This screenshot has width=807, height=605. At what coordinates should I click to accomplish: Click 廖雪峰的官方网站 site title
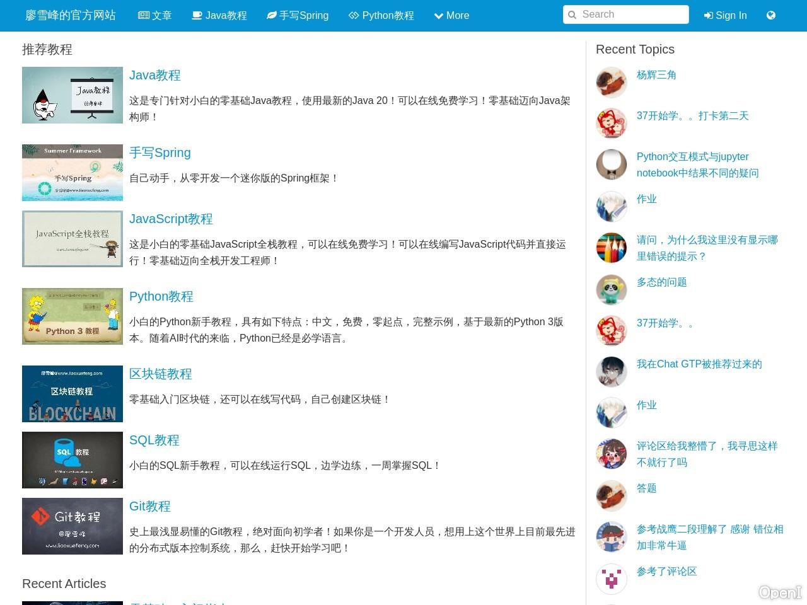[x=71, y=15]
